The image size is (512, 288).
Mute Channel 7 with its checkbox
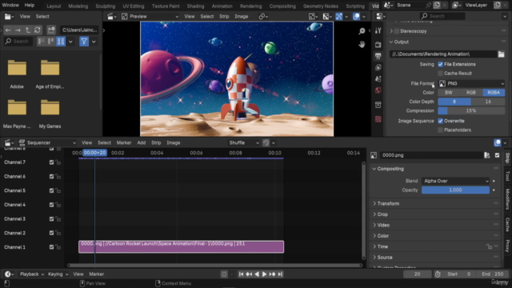point(51,162)
